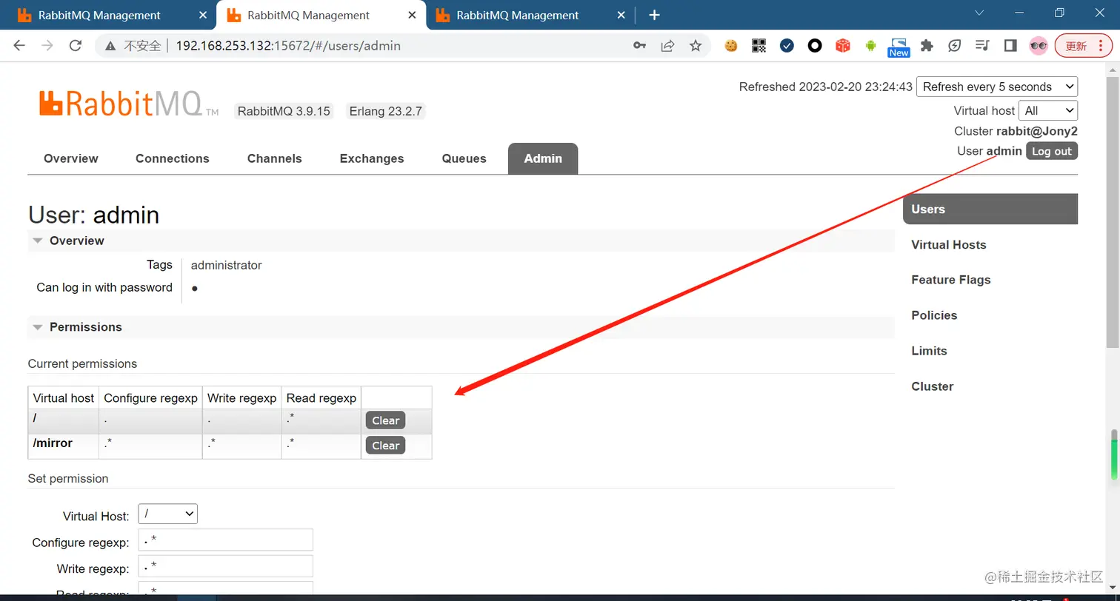
Task: Open the / virtual host link in permissions table
Action: pos(35,418)
